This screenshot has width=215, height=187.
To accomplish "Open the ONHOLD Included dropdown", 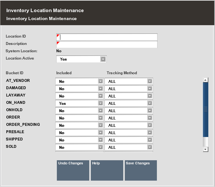I will 79,111.
